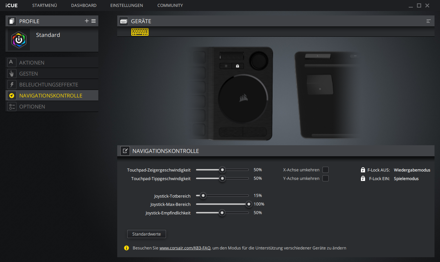440x262 pixels.
Task: Expand the Geräte panel options menu
Action: [428, 21]
